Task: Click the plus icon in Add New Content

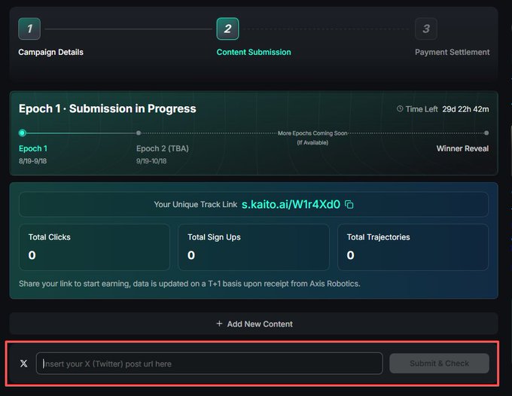Action: (219, 323)
